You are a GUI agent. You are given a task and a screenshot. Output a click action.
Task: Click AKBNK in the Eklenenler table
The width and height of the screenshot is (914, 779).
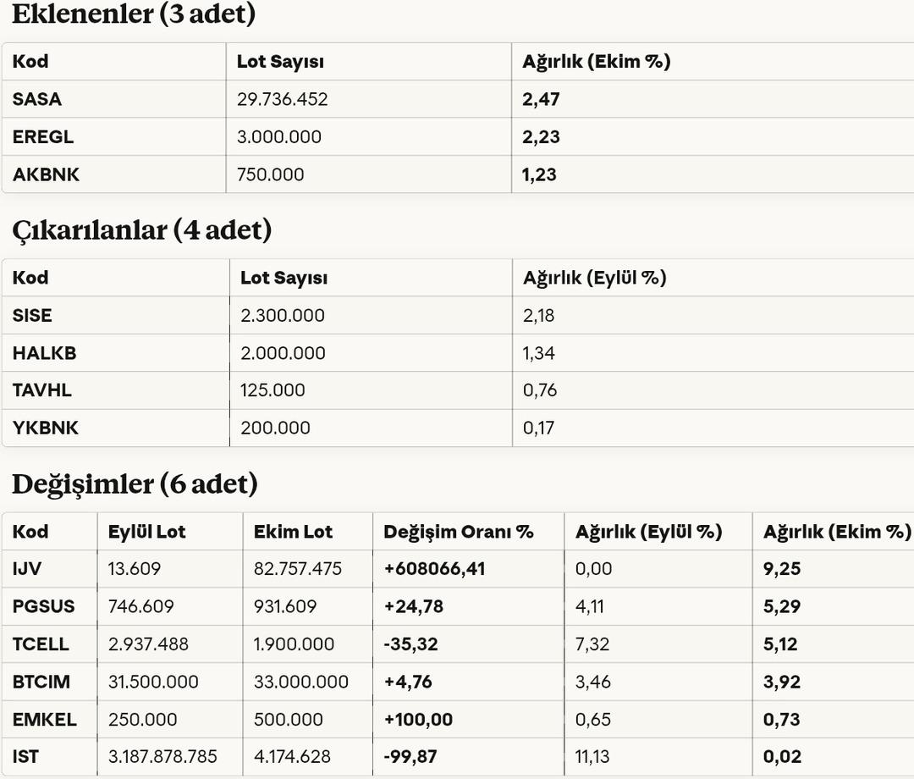point(46,174)
